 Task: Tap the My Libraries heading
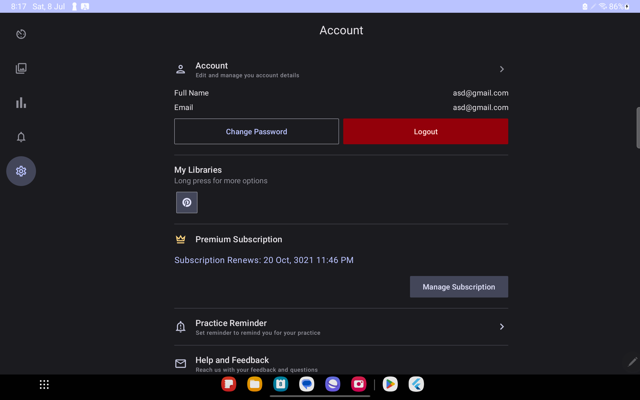pos(198,170)
